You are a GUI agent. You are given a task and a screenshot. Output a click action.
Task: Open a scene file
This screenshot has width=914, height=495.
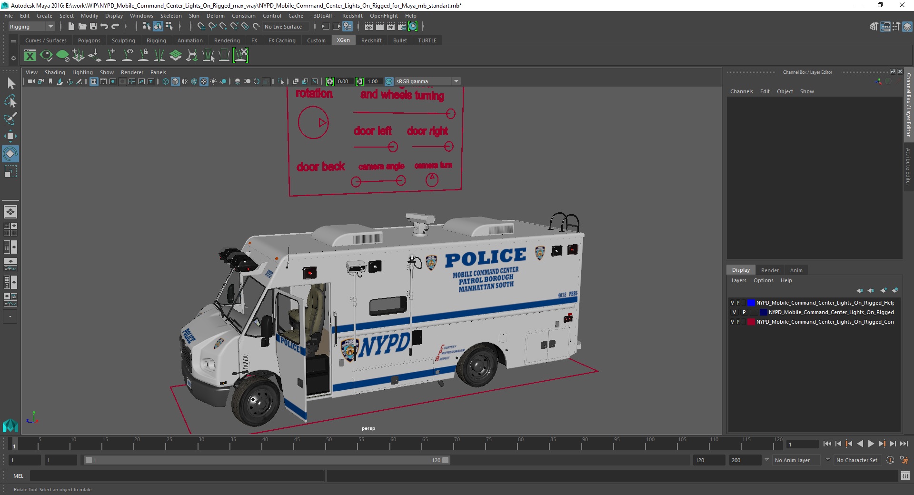tap(82, 27)
